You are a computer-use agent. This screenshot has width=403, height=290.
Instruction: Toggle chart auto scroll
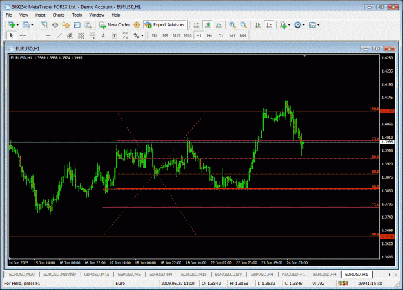(x=258, y=25)
